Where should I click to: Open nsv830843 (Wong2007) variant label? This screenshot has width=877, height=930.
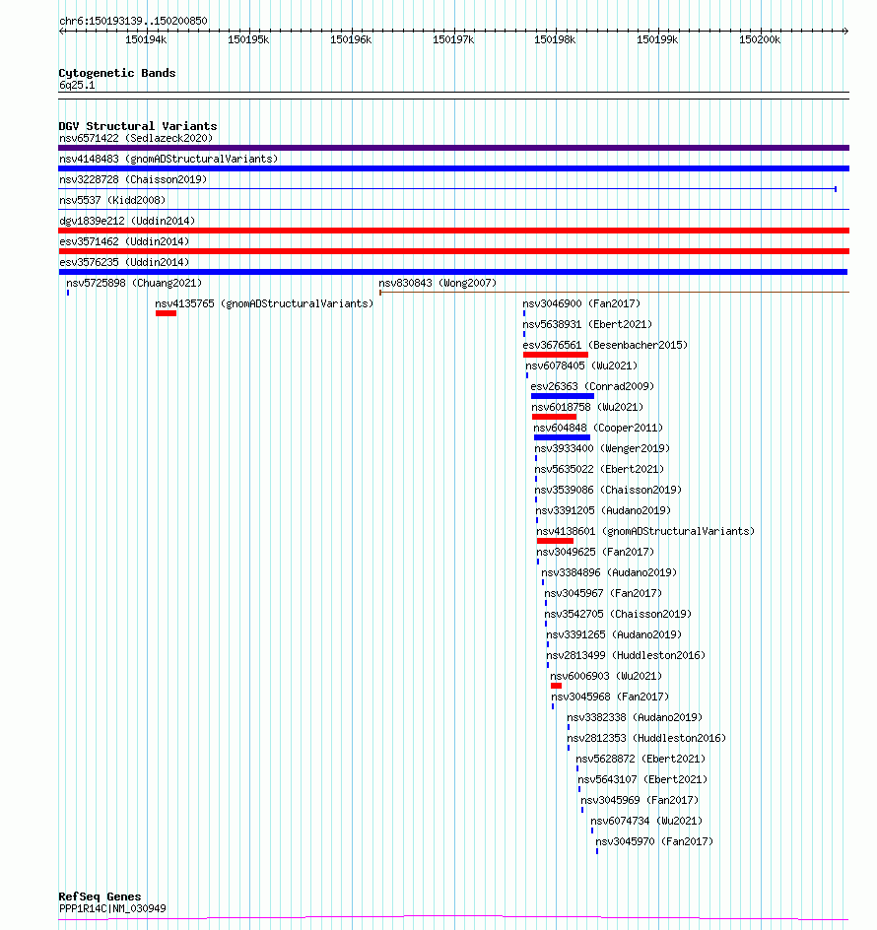[438, 284]
